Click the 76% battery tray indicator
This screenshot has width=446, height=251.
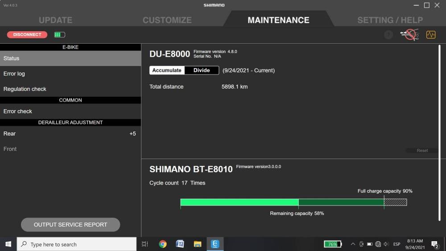[333, 244]
